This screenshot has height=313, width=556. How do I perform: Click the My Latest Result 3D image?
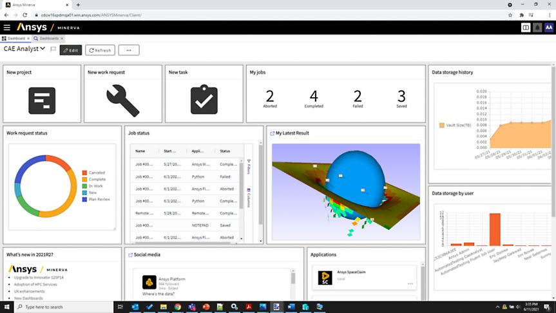coord(346,192)
